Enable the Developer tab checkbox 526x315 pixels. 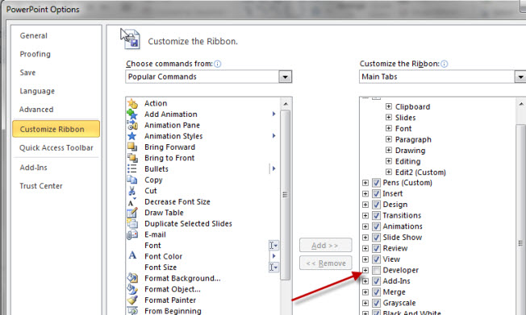376,270
